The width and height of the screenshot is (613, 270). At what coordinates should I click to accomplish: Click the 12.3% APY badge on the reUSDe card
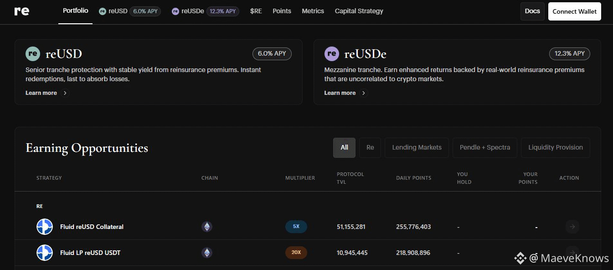[x=570, y=54]
